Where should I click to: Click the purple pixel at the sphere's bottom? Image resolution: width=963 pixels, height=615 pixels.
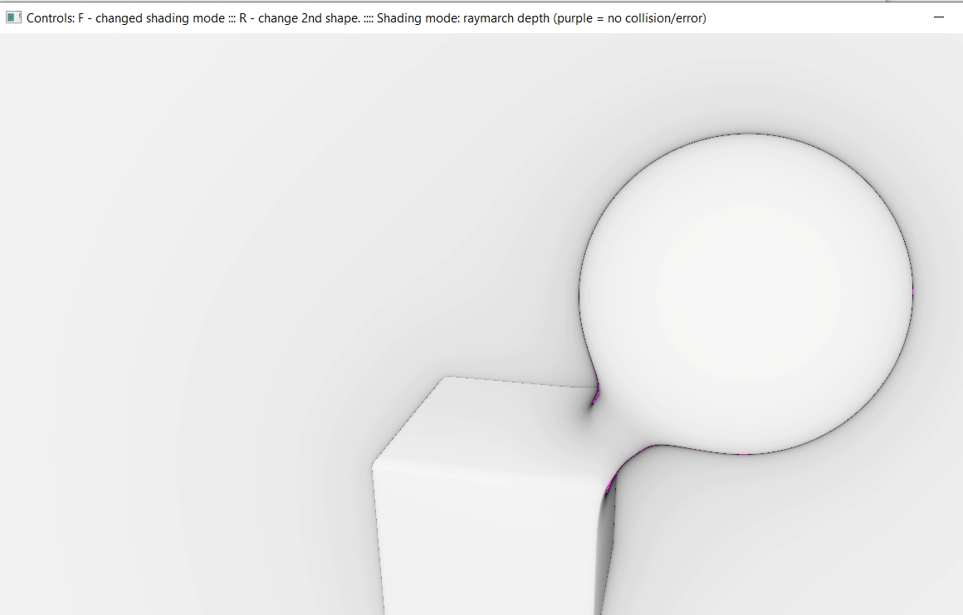pos(743,454)
